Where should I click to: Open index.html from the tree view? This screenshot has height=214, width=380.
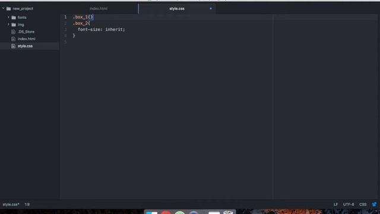coord(26,39)
